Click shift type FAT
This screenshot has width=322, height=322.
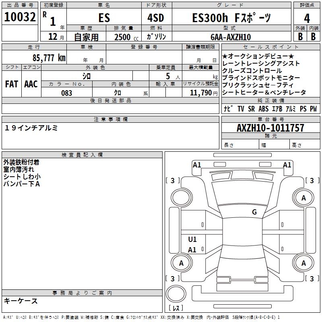(12, 84)
